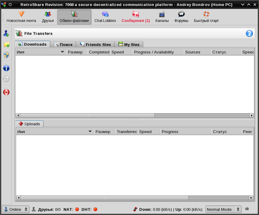Switch to the Поиск search tab
The image size is (259, 215).
tap(63, 44)
